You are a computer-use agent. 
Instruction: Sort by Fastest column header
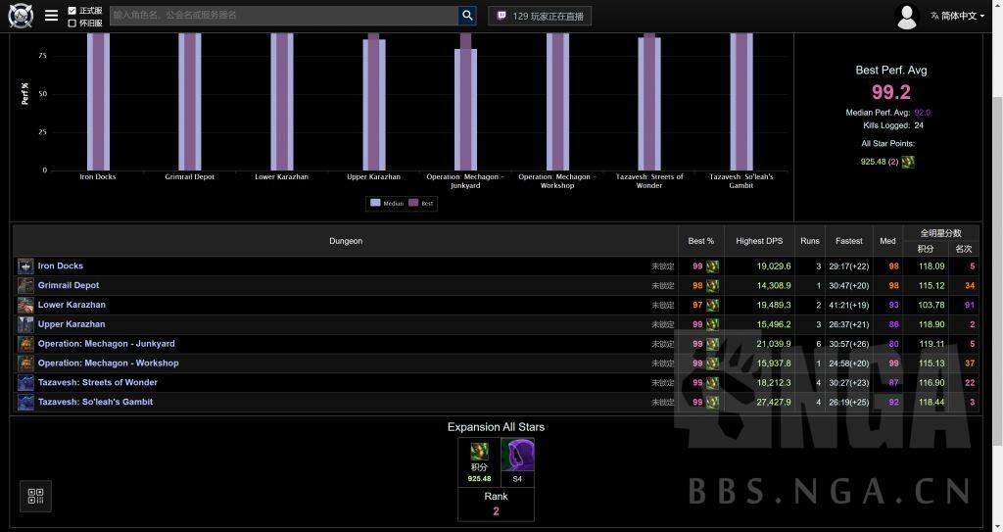pyautogui.click(x=849, y=241)
